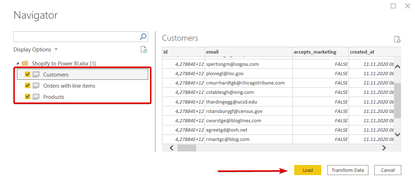Click the cell spertongm@sogou.com
The image size is (415, 183).
coord(248,64)
